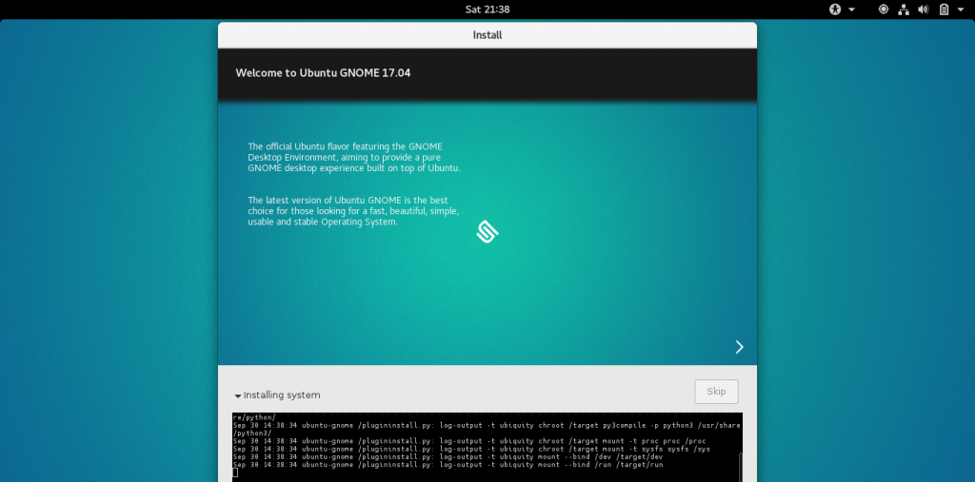Click the volume speaker icon
The image size is (975, 482).
click(x=924, y=10)
